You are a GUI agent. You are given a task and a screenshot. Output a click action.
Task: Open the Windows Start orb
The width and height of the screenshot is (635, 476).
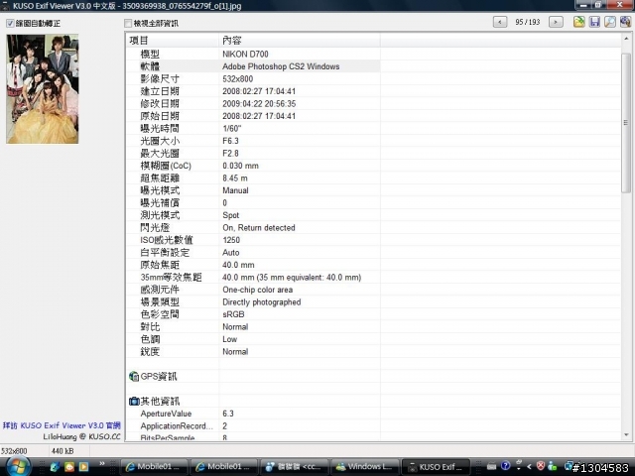pyautogui.click(x=18, y=466)
